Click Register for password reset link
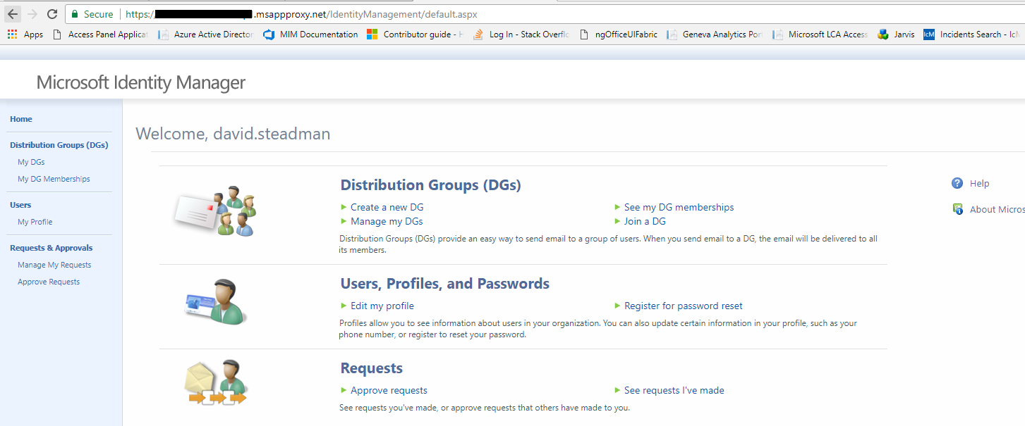The width and height of the screenshot is (1025, 426). pos(684,306)
